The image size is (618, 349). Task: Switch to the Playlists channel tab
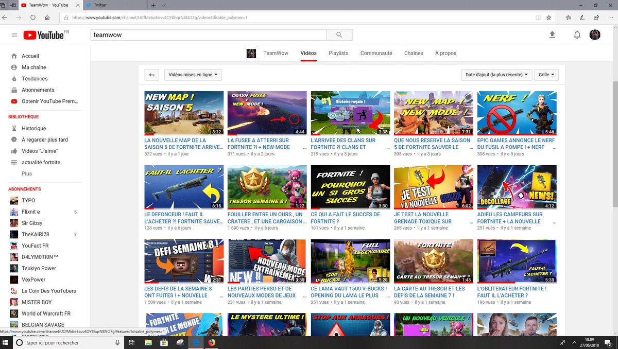[338, 53]
